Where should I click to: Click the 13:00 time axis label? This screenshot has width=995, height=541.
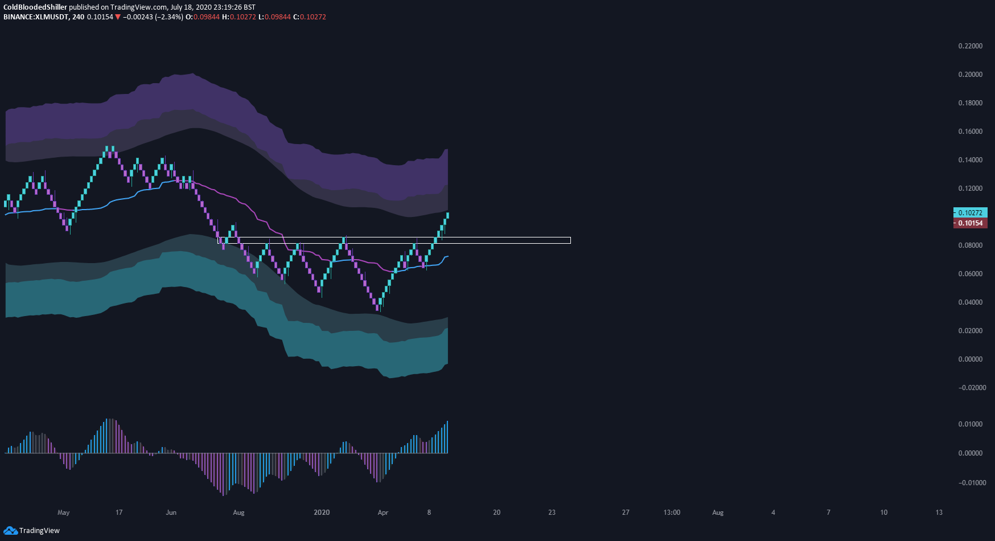(672, 513)
